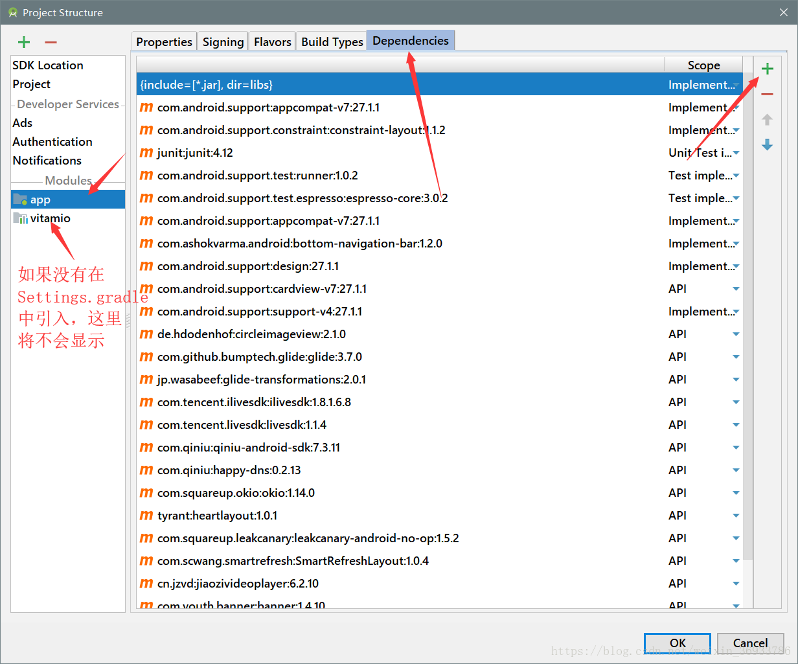Select the vitamio library module icon
Image resolution: width=798 pixels, height=664 pixels.
click(20, 218)
